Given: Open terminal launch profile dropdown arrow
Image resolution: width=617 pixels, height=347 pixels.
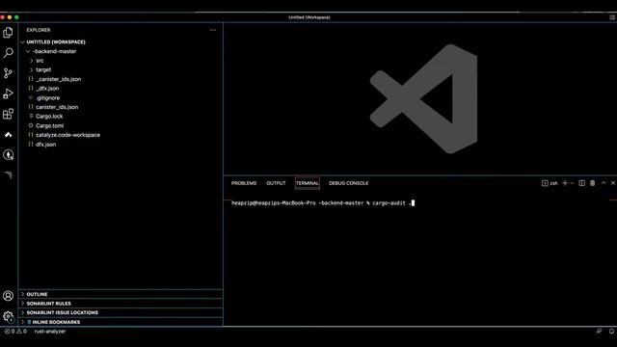Looking at the screenshot, I should point(572,183).
